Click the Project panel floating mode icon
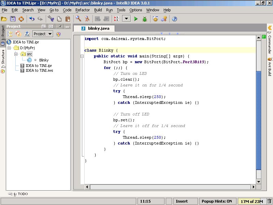The width and height of the screenshot is (273, 205). coord(44,27)
